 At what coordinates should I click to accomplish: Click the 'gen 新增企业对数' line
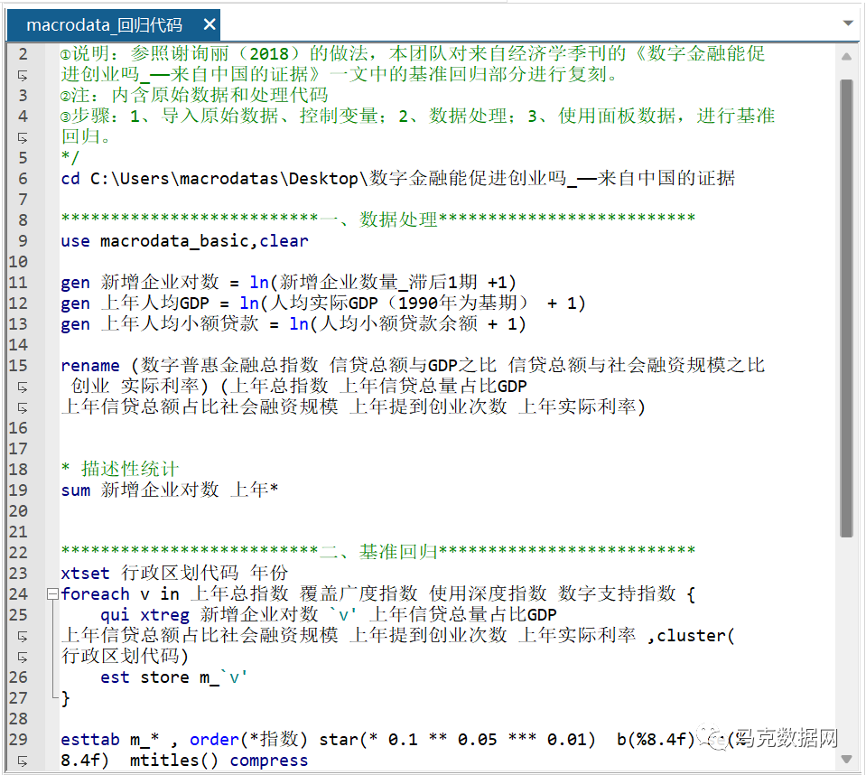tap(288, 283)
